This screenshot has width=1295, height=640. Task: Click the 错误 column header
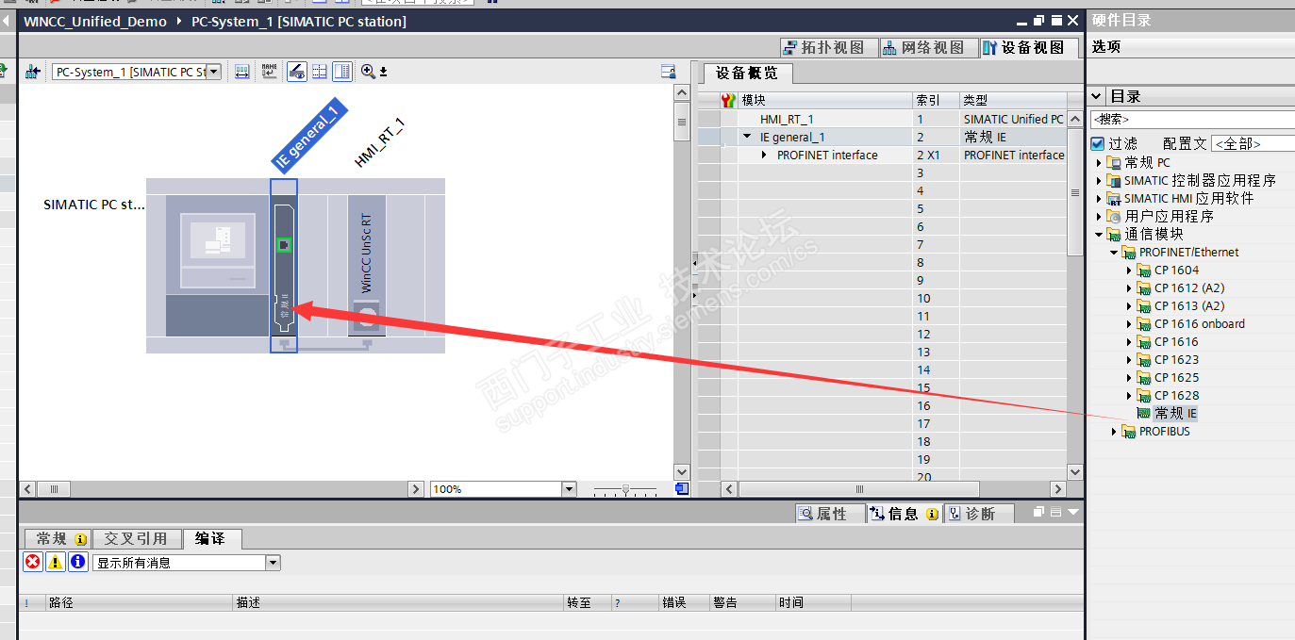[683, 602]
